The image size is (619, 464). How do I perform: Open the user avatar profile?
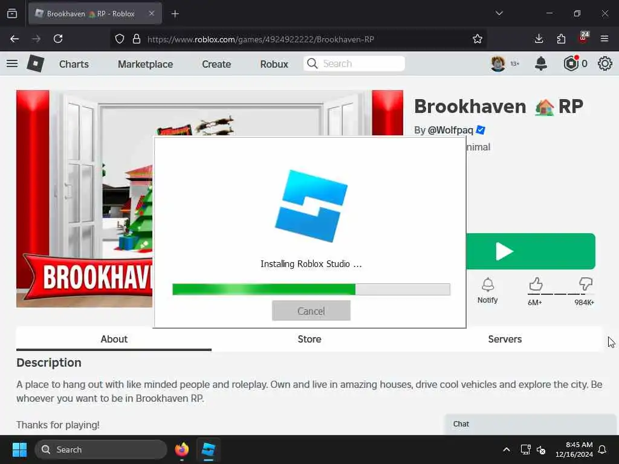[x=498, y=63]
